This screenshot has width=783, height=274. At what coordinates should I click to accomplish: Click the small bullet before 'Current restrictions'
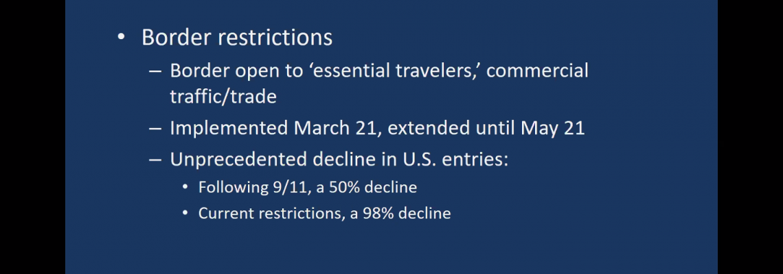(x=185, y=213)
